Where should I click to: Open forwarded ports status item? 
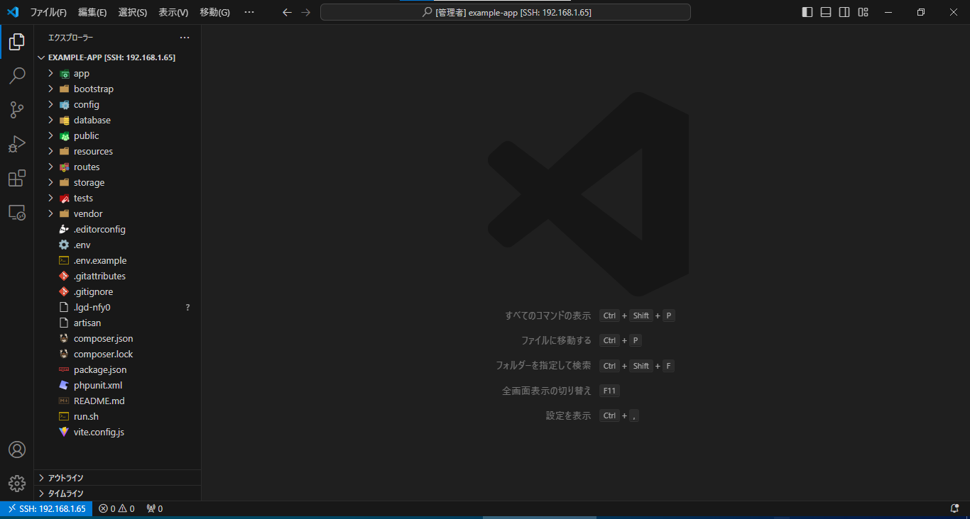coord(154,508)
